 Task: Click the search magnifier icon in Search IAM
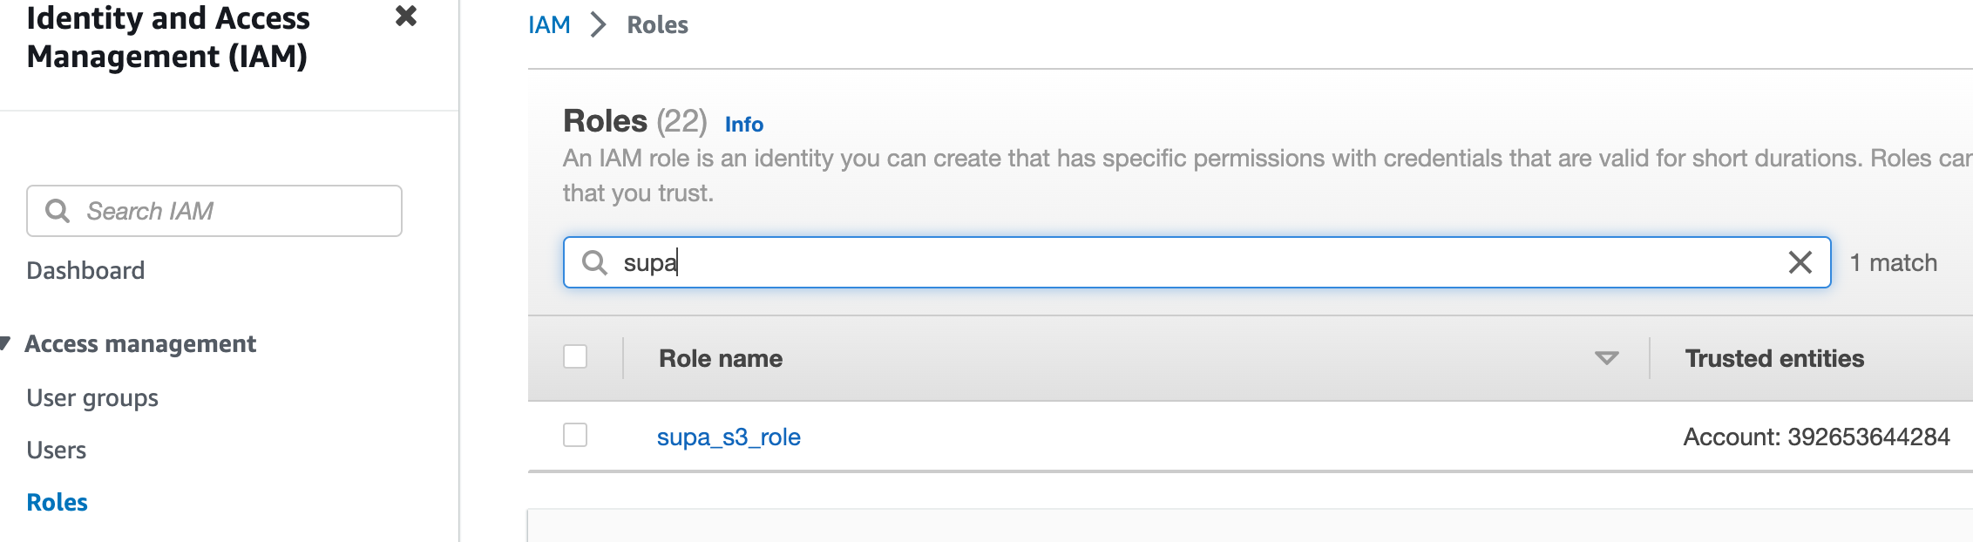click(x=58, y=209)
